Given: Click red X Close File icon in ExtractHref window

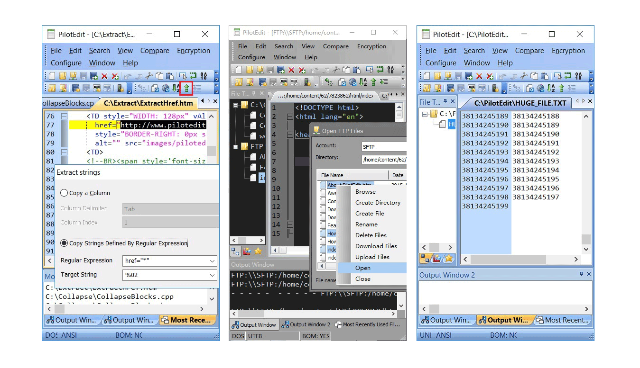Looking at the screenshot, I should pos(104,76).
